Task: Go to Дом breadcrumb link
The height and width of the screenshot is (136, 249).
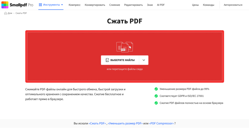Action: point(10,13)
